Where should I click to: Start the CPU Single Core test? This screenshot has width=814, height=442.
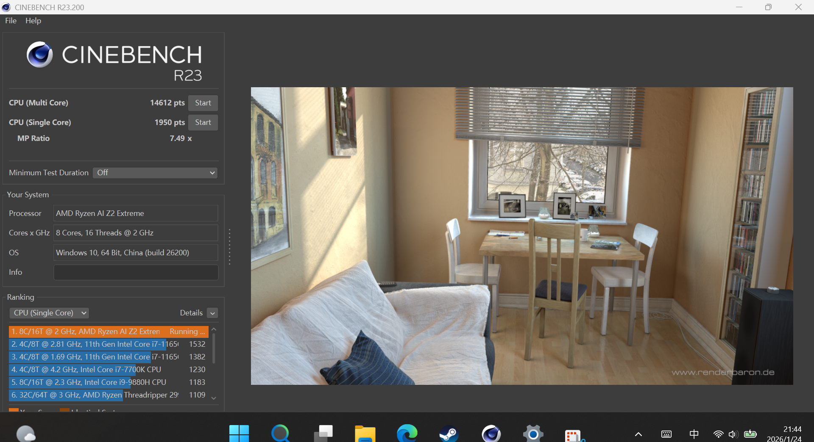pyautogui.click(x=203, y=122)
